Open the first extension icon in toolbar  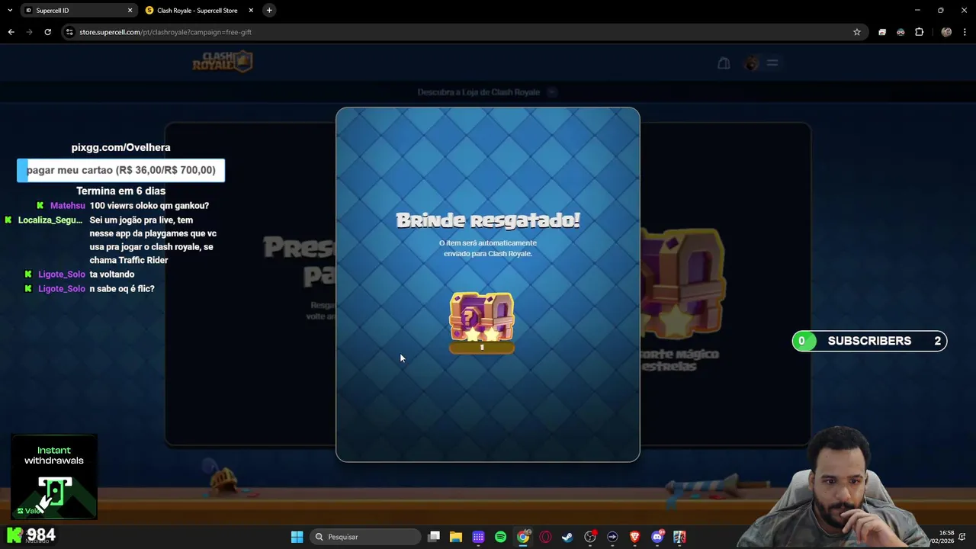882,32
